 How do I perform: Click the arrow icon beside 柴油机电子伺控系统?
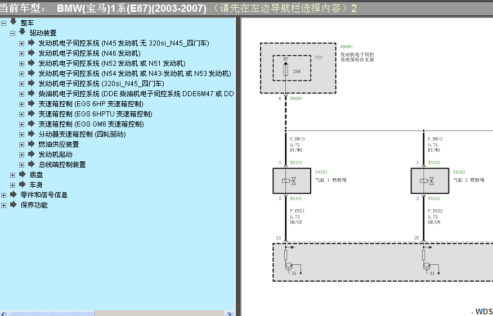point(31,93)
